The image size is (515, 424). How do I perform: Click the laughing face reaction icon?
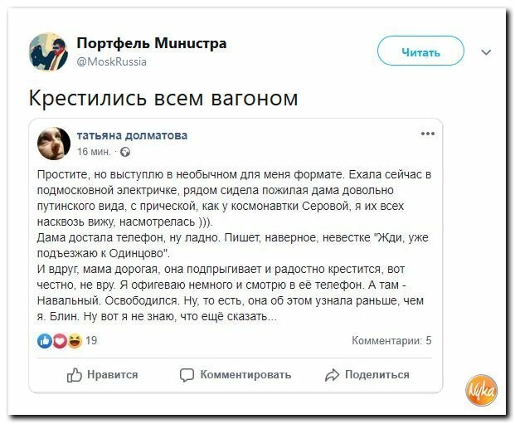coord(75,341)
